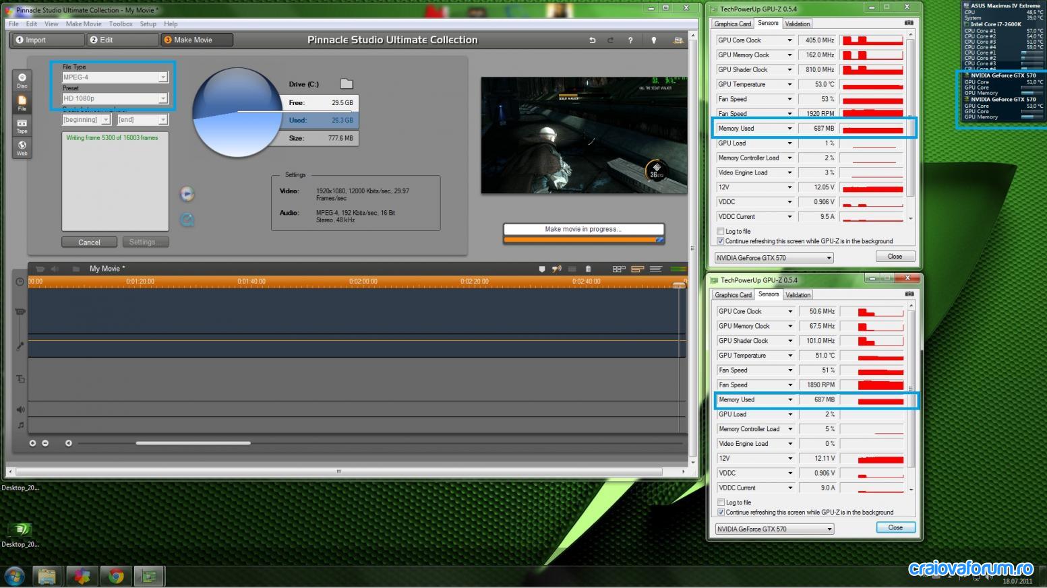1047x588 pixels.
Task: Switch to storyboard view icon
Action: tap(619, 269)
